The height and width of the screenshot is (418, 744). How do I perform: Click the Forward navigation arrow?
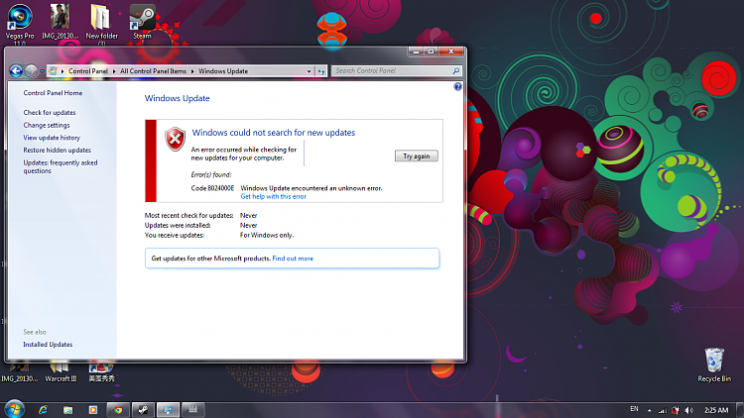32,71
